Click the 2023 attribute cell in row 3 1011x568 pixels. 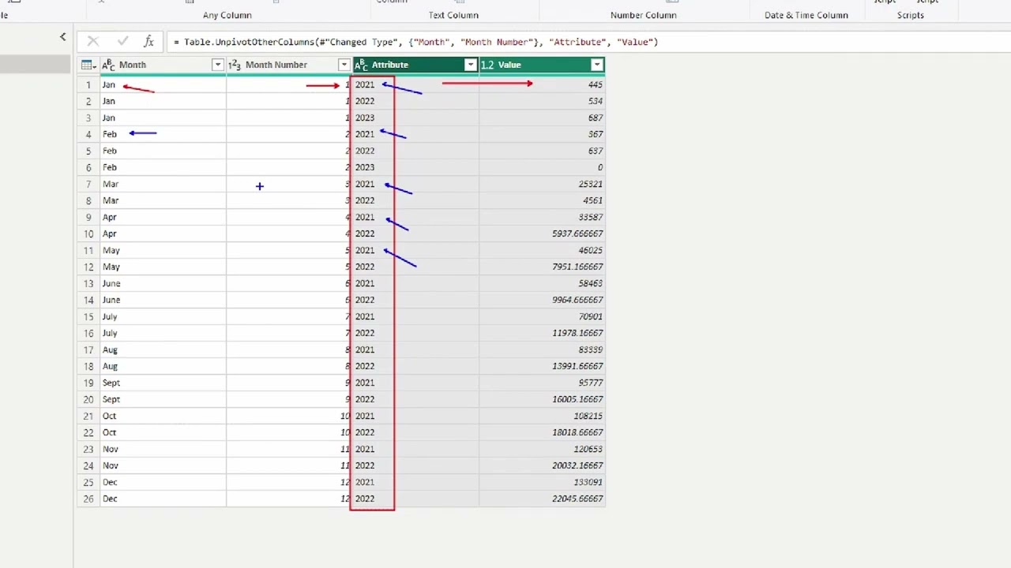415,118
